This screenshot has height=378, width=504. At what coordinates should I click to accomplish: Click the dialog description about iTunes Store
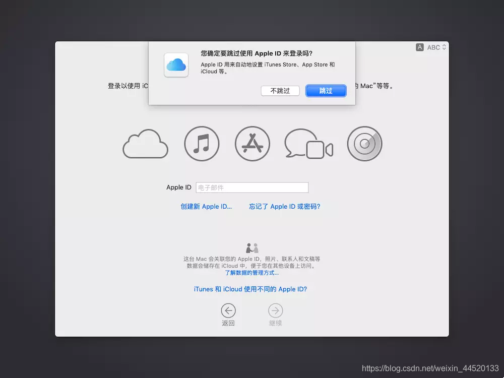[x=268, y=68]
